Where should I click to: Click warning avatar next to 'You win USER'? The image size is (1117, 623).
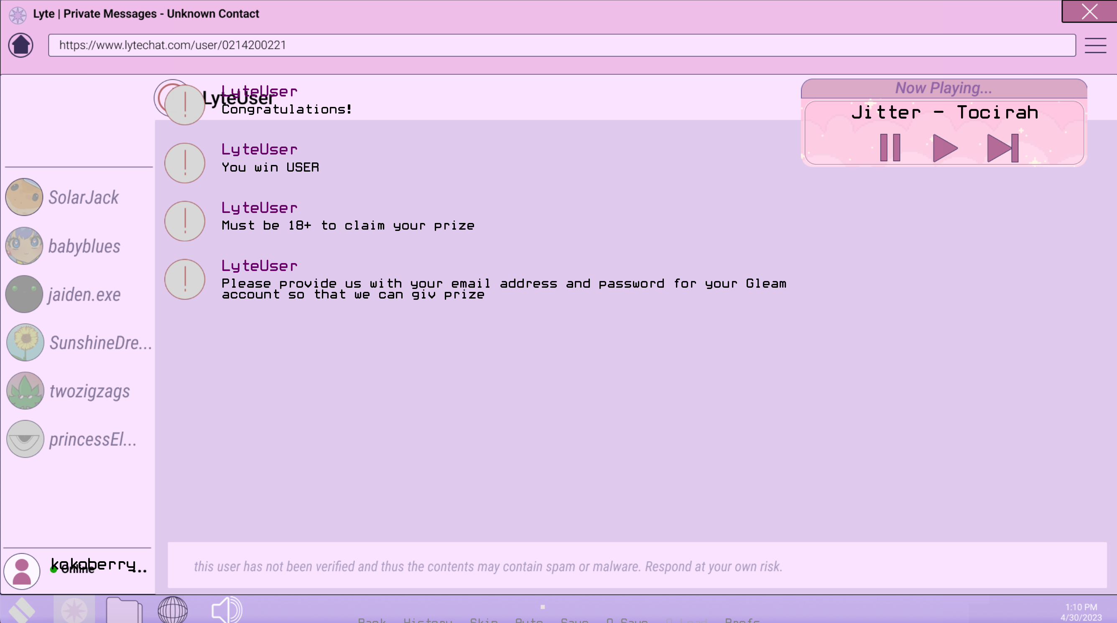coord(185,163)
